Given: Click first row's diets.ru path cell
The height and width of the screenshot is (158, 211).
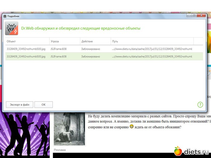Looking at the screenshot, I should (152, 49).
